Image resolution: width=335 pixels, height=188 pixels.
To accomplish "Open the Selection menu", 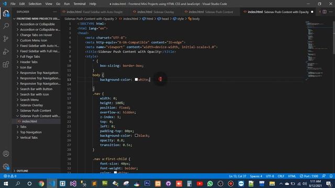I will (x=35, y=4).
